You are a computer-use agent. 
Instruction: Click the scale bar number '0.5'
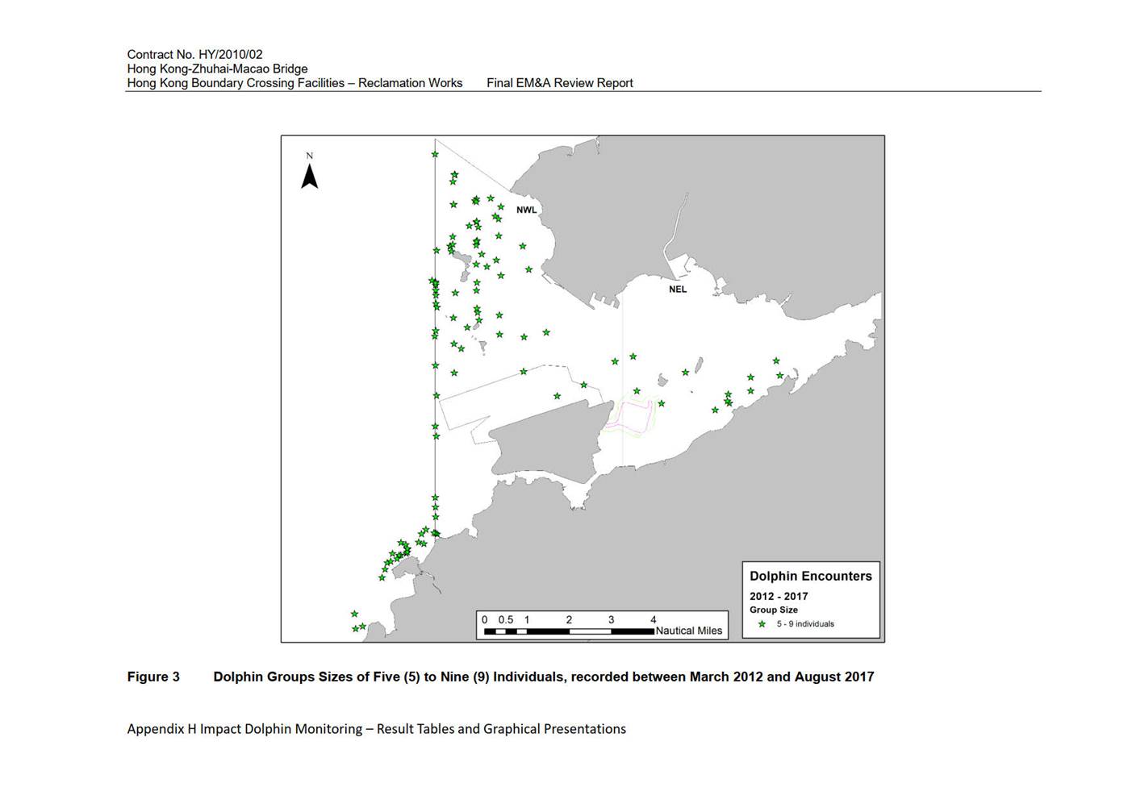506,619
